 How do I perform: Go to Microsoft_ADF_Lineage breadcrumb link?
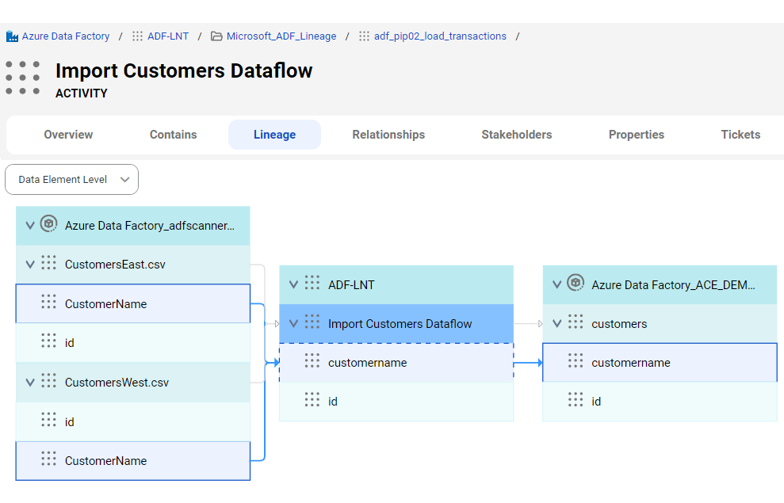point(281,36)
